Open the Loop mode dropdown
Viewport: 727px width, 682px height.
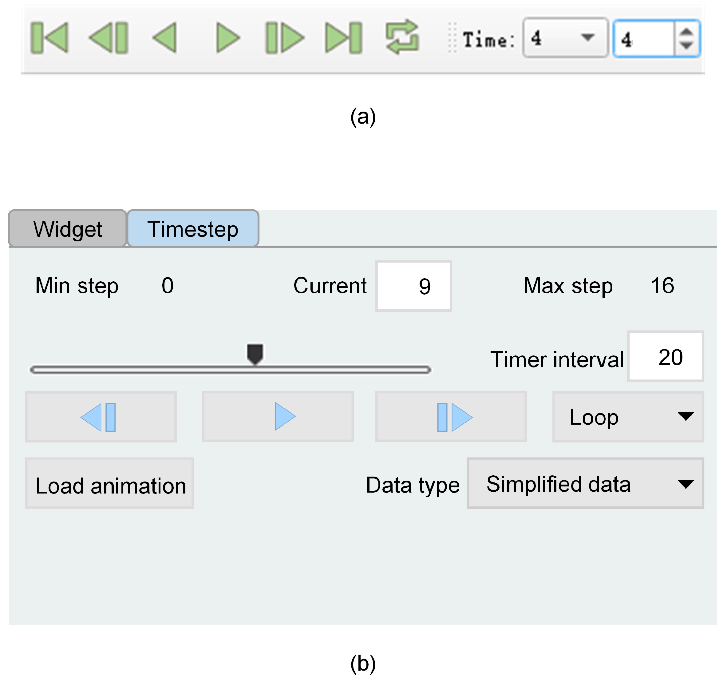(628, 417)
